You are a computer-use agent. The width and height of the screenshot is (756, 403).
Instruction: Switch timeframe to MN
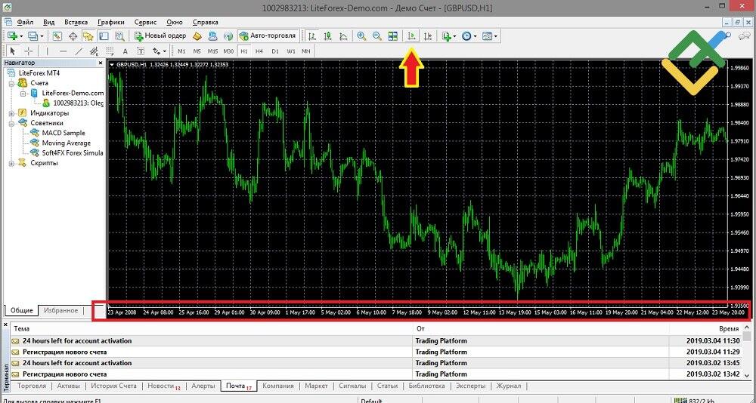click(306, 51)
